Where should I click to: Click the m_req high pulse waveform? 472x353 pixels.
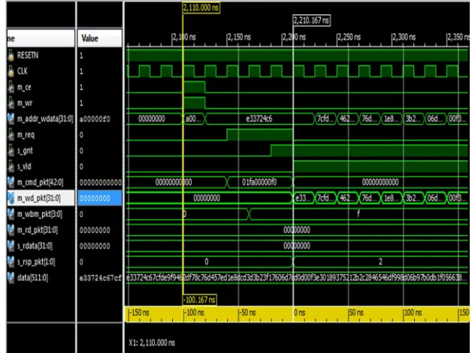click(259, 134)
